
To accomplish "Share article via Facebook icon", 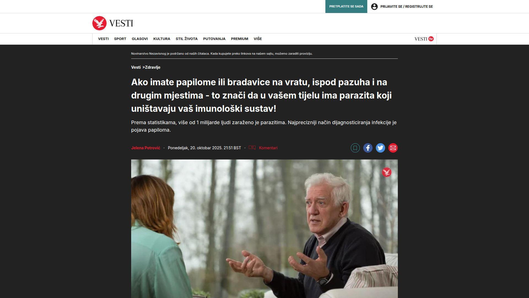I will [x=368, y=148].
